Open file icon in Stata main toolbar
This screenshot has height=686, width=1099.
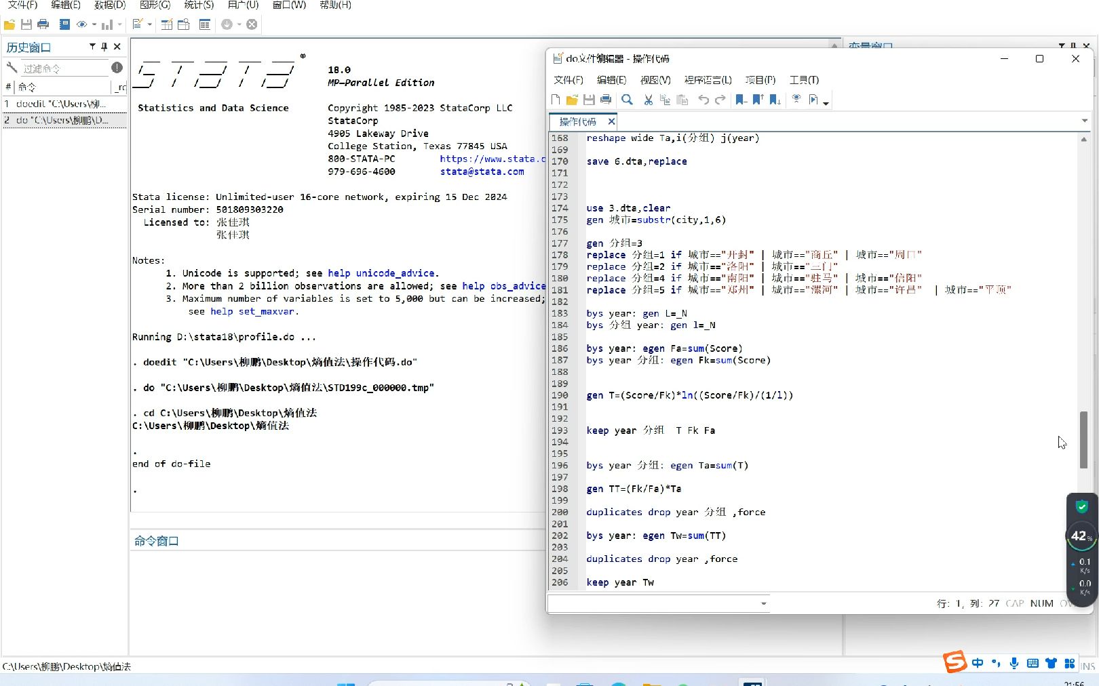coord(9,25)
